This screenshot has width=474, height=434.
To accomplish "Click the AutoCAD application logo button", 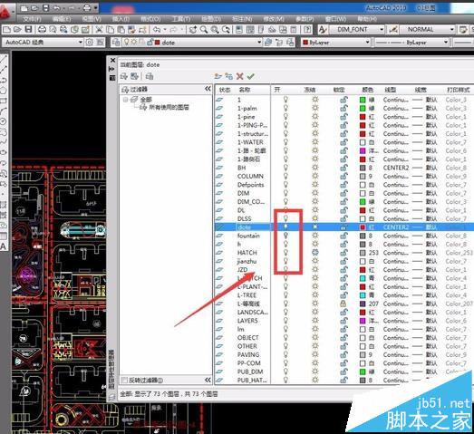I will pos(6,12).
